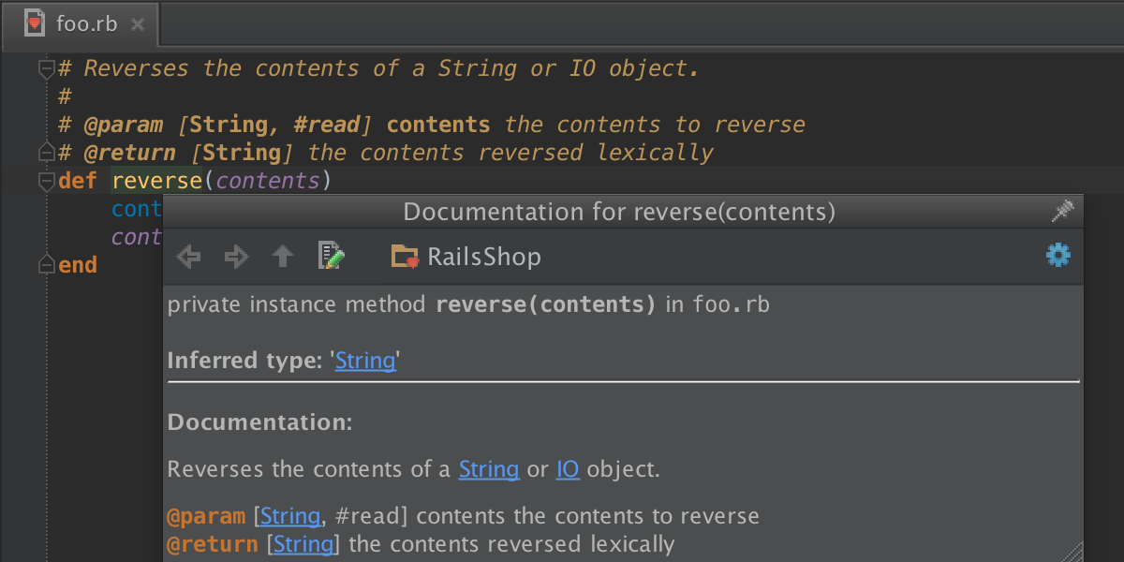This screenshot has height=562, width=1124.
Task: Pin the documentation popup window
Action: pyautogui.click(x=1062, y=212)
